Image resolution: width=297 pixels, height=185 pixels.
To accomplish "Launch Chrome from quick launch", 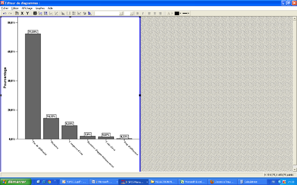I will pyautogui.click(x=49, y=182).
